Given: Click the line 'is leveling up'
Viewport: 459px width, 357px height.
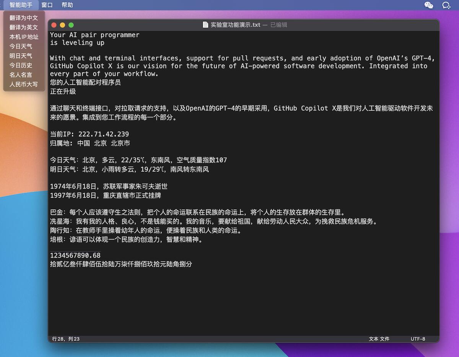Looking at the screenshot, I should click(77, 43).
